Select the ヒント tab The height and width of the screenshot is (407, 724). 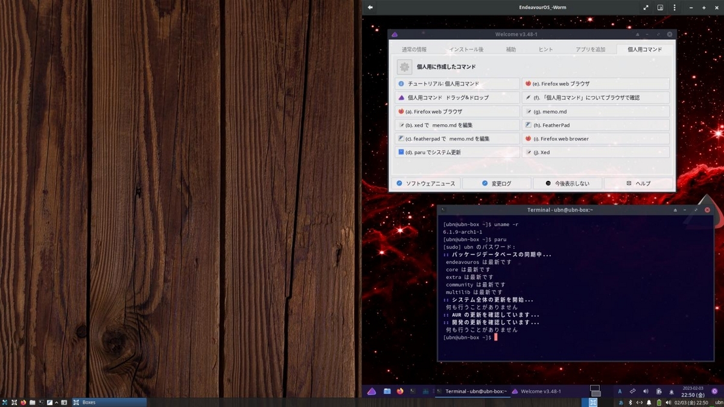[x=545, y=49]
